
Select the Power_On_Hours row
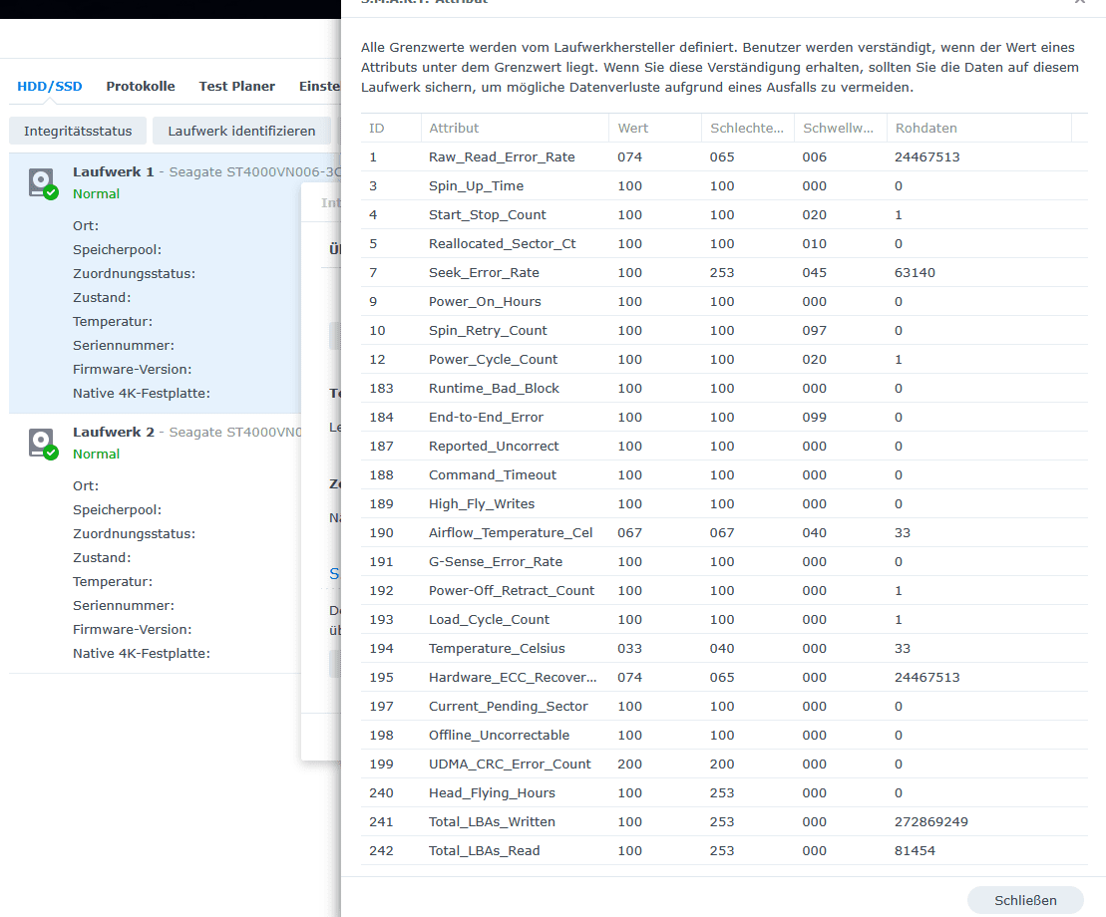(724, 301)
